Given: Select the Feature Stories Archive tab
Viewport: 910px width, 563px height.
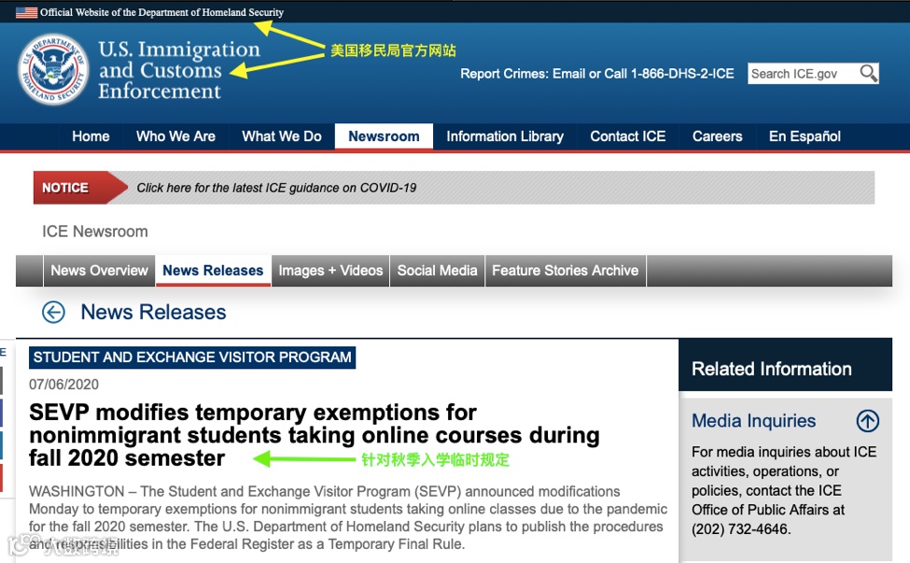Looking at the screenshot, I should pyautogui.click(x=566, y=271).
